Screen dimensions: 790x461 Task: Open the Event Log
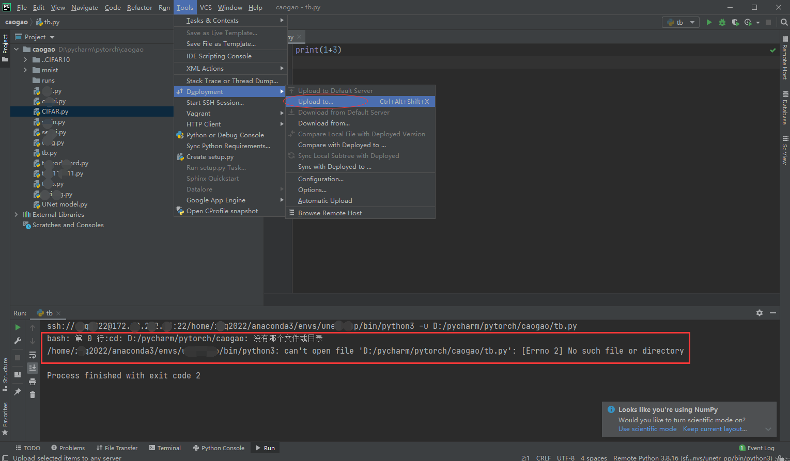click(x=757, y=448)
